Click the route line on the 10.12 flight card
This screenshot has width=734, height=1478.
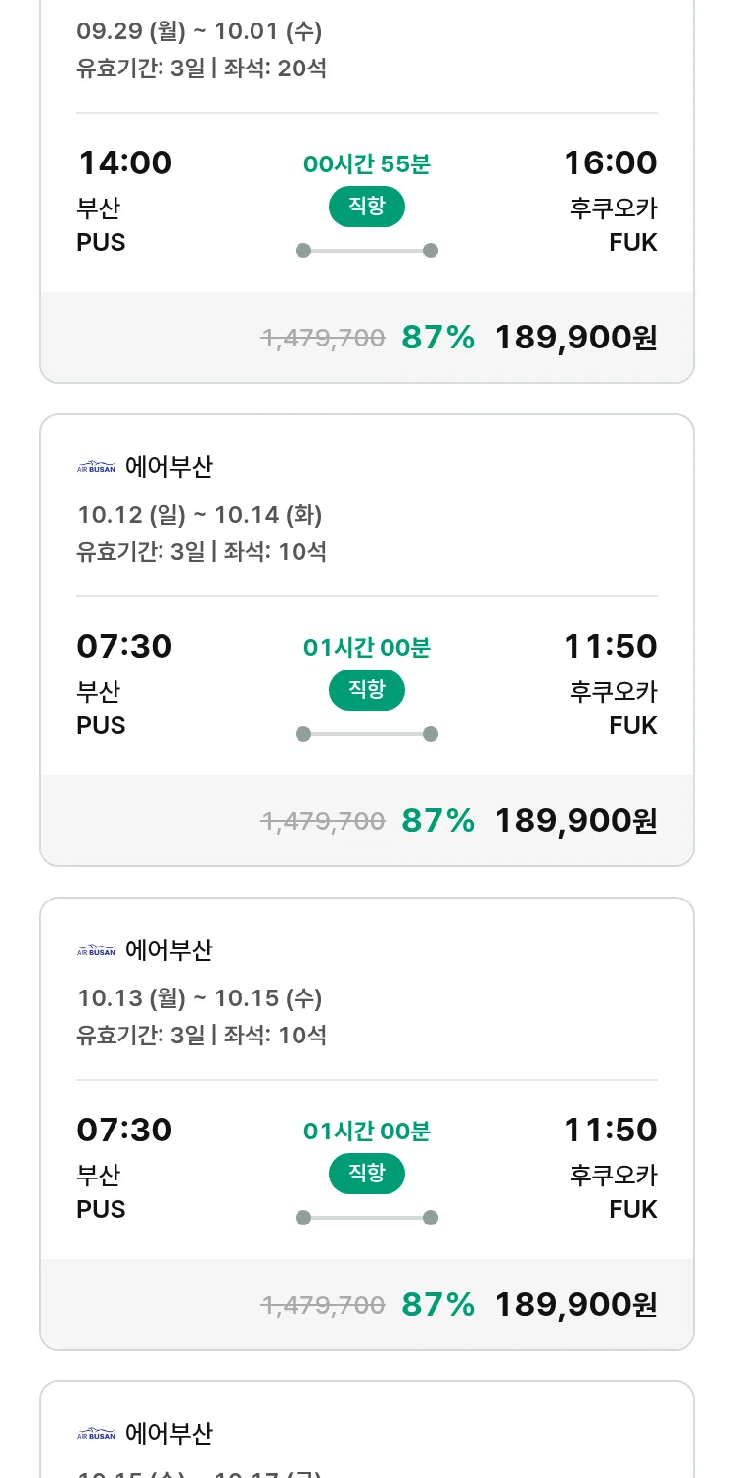366,734
